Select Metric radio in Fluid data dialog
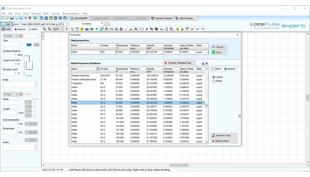This screenshot has height=177, width=310. (213, 69)
